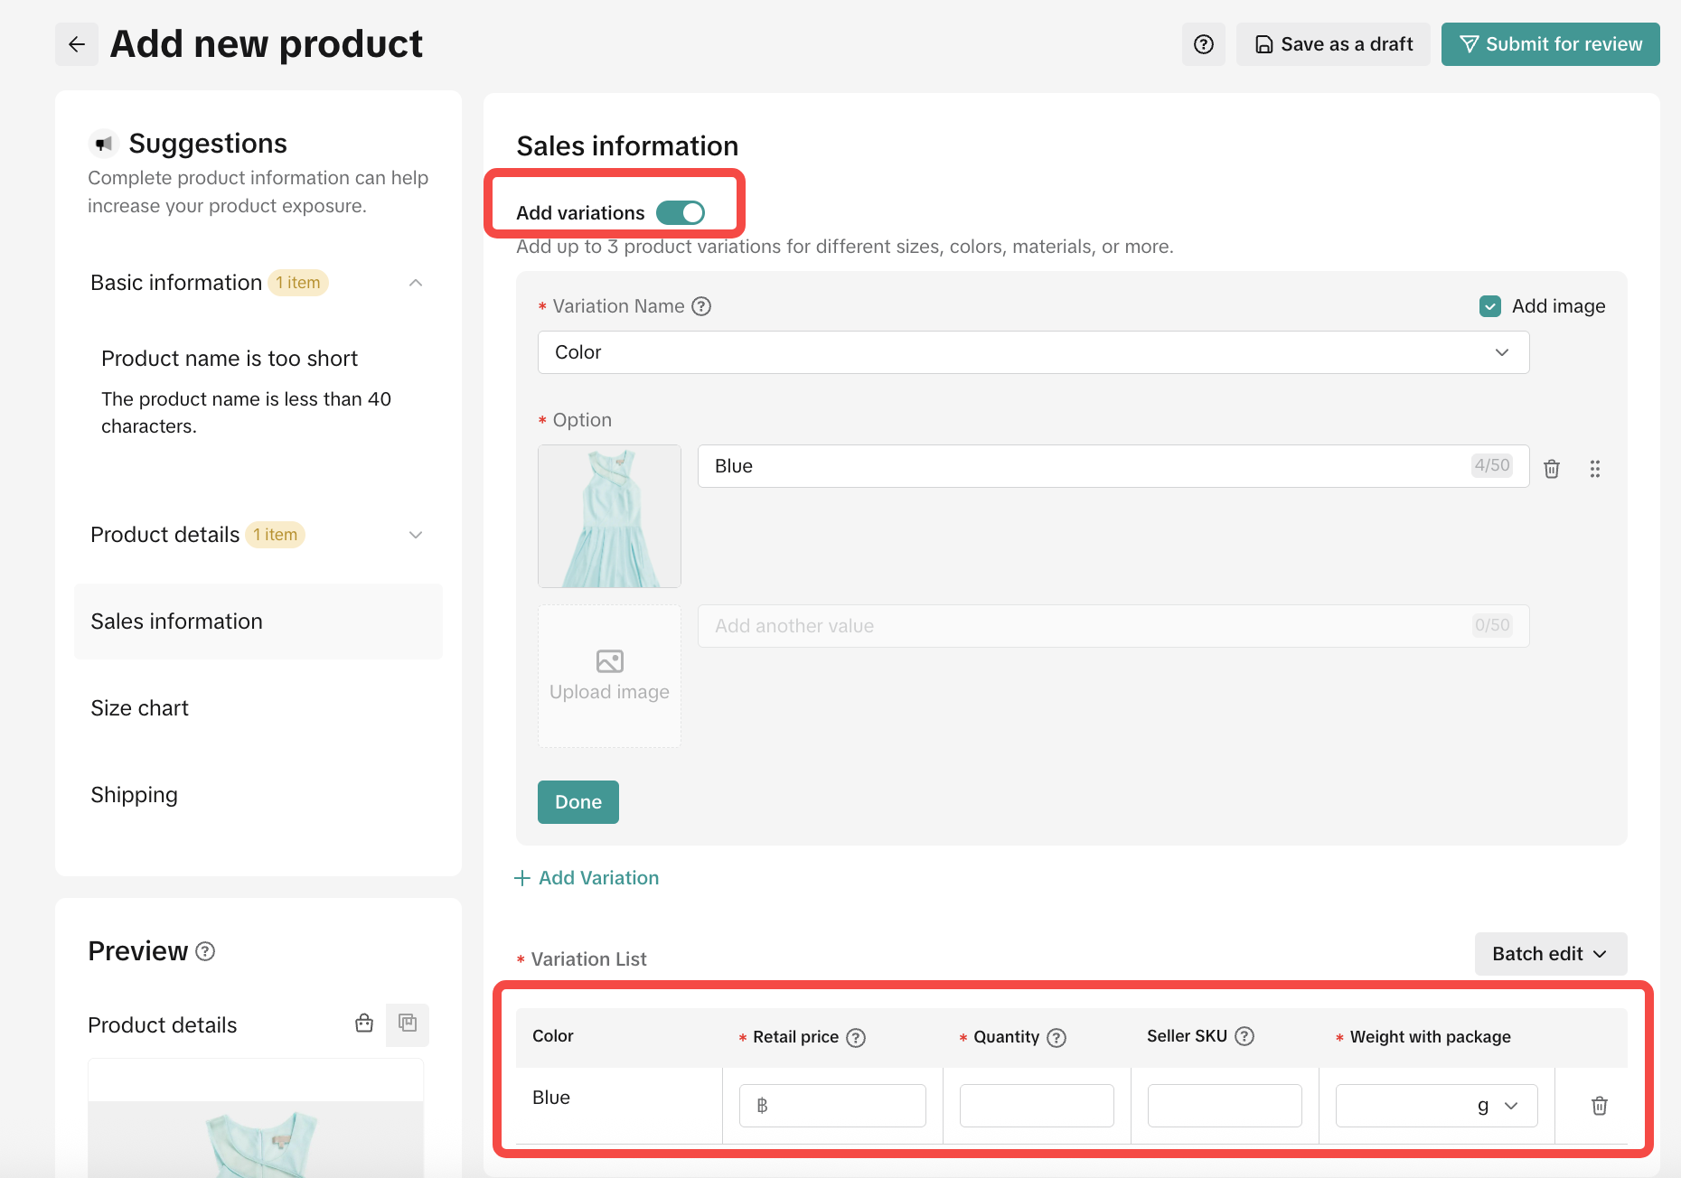Uncheck the Add image checkbox

[1490, 306]
